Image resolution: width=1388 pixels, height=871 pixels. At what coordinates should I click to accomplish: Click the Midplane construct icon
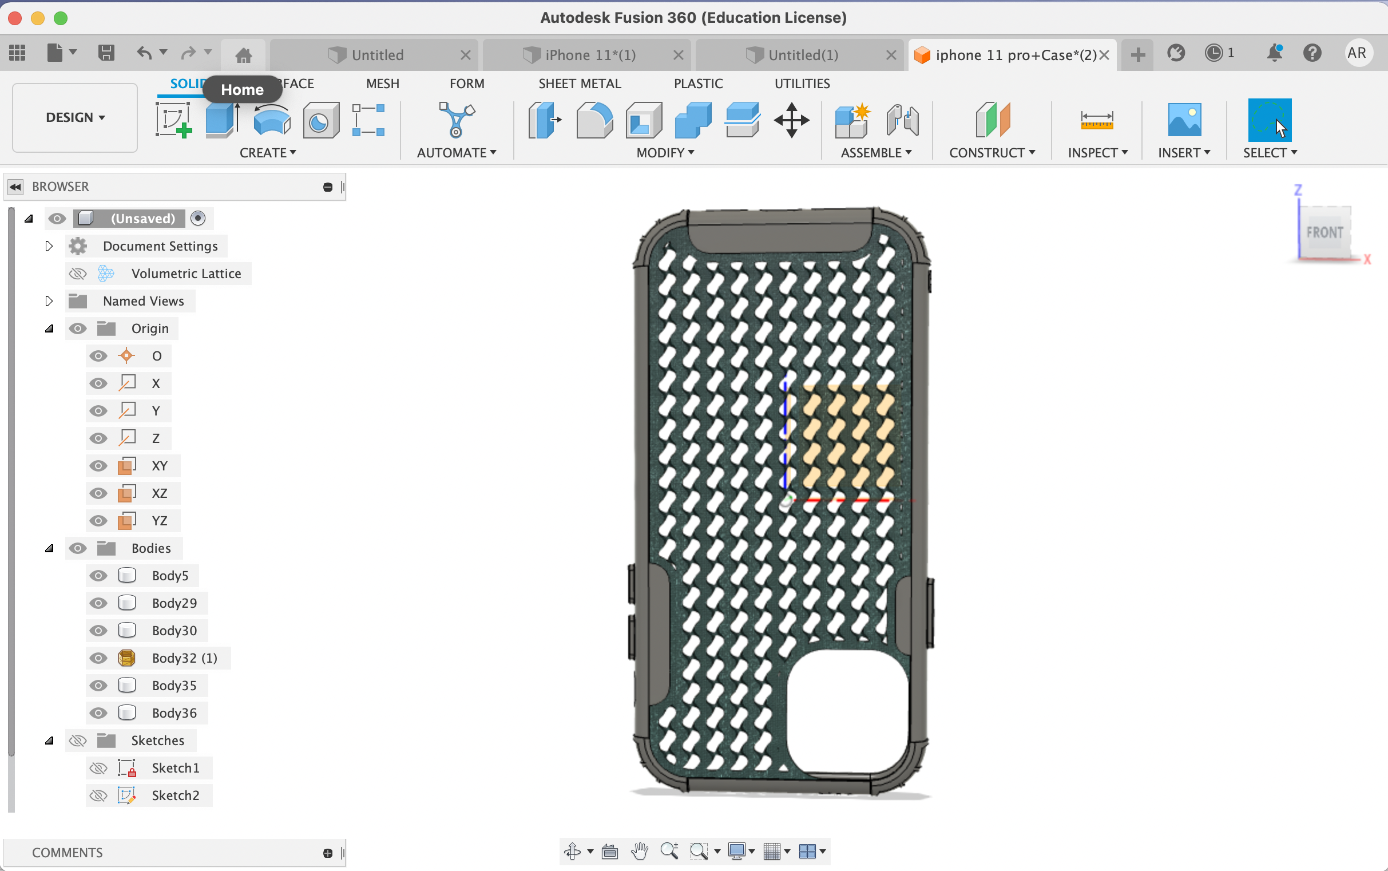click(x=992, y=120)
